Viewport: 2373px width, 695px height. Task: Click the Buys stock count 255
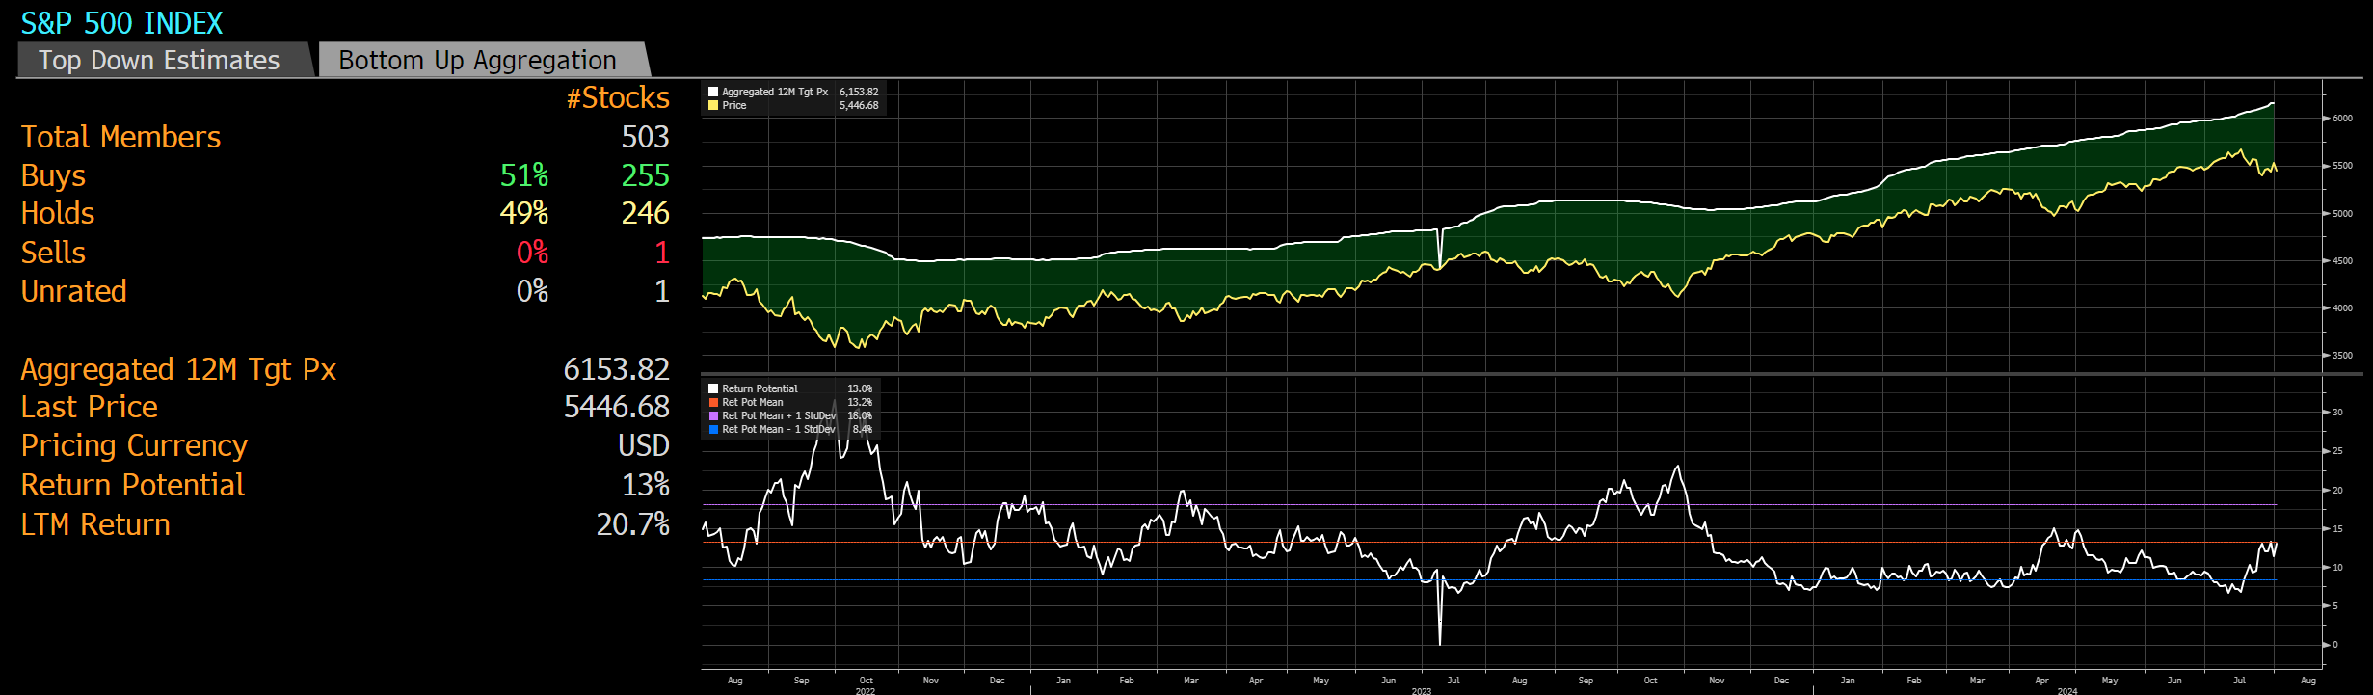tap(645, 175)
